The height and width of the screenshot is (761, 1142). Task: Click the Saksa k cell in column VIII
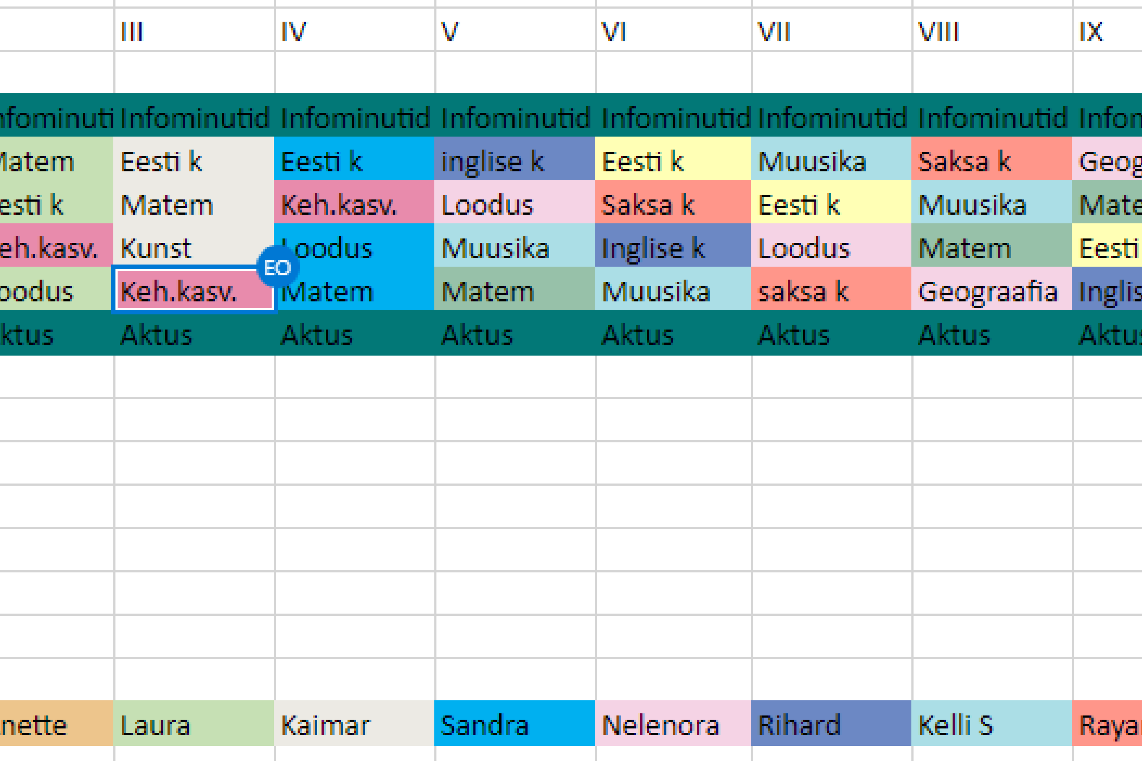pyautogui.click(x=991, y=161)
